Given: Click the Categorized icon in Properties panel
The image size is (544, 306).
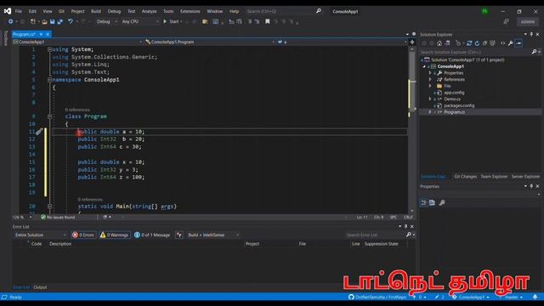Looking at the screenshot, I should pos(424,202).
